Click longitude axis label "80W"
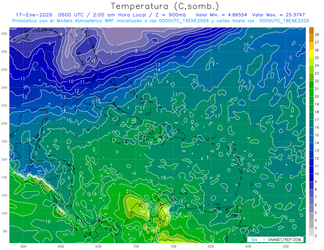324x250 pixels. tap(98, 246)
